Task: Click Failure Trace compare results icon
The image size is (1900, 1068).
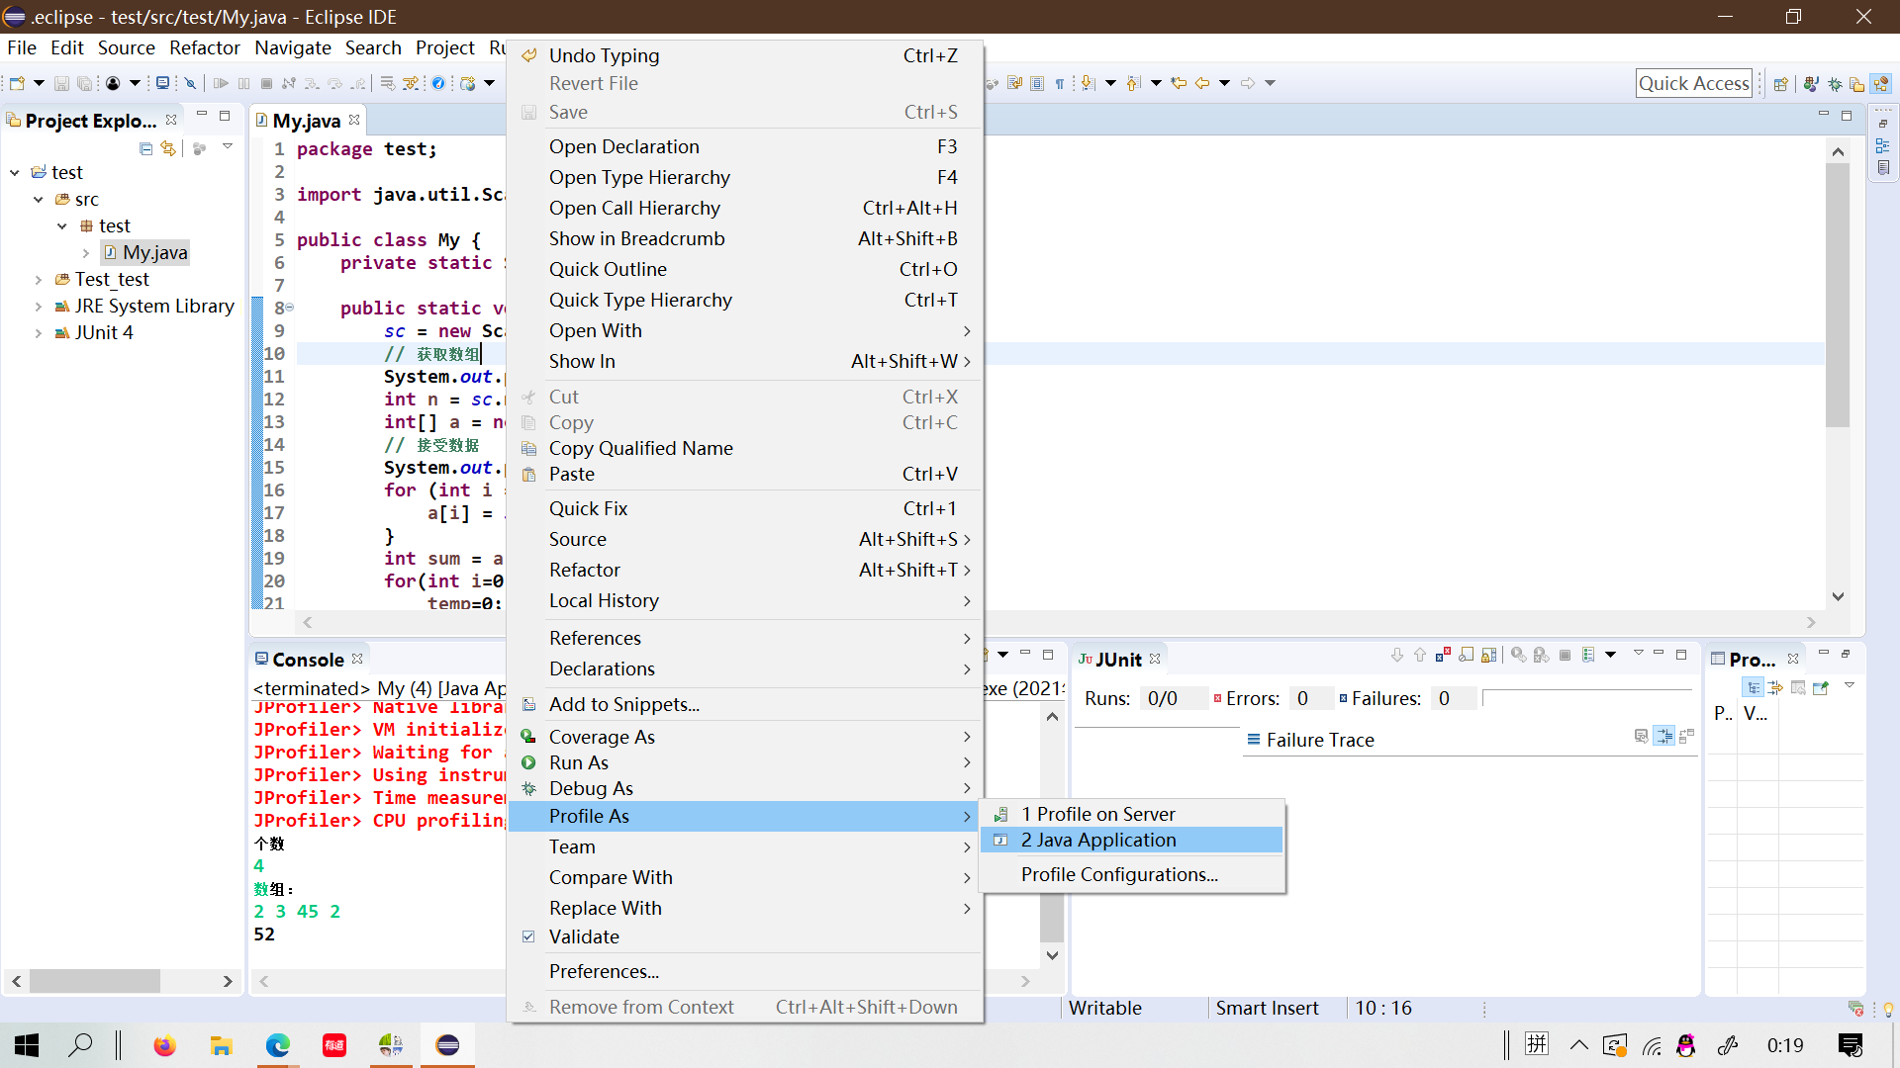Action: coord(1642,737)
